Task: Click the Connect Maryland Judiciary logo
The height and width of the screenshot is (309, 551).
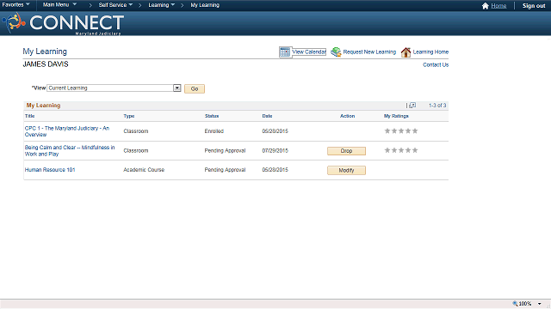Action: (x=63, y=23)
